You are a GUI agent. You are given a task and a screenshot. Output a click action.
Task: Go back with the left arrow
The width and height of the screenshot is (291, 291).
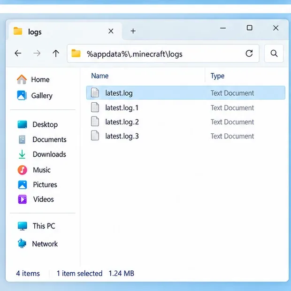tap(18, 54)
